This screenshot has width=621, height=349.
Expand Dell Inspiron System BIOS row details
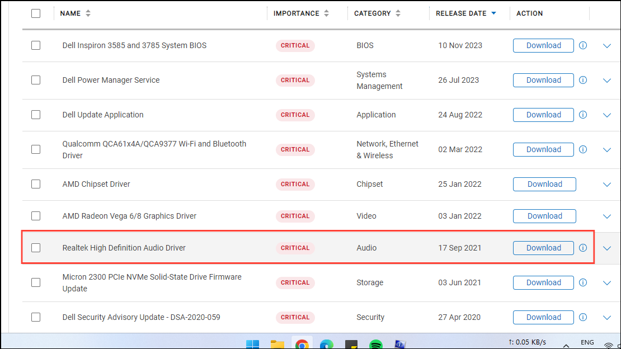[x=607, y=46]
